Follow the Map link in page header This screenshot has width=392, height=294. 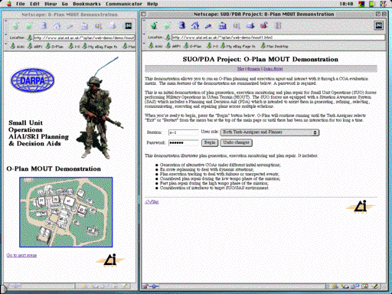point(240,69)
